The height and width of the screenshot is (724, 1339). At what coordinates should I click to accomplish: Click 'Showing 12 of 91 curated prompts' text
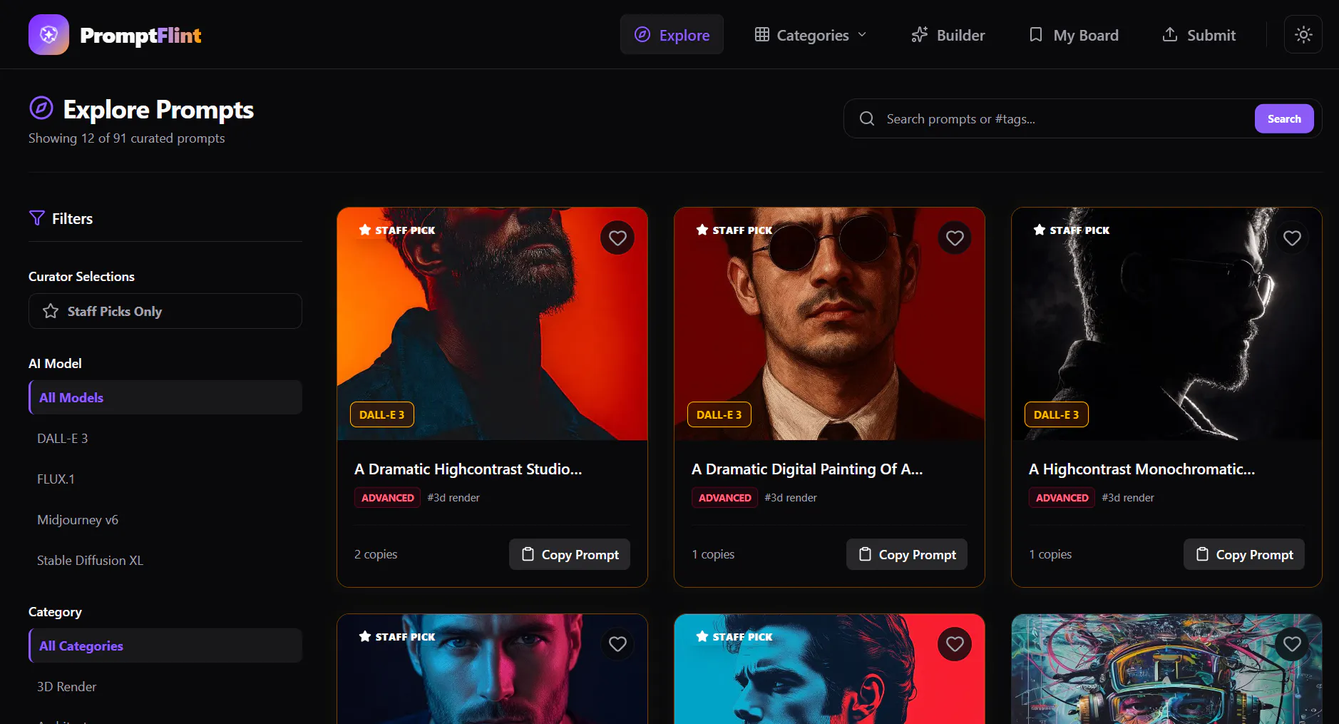coord(127,138)
